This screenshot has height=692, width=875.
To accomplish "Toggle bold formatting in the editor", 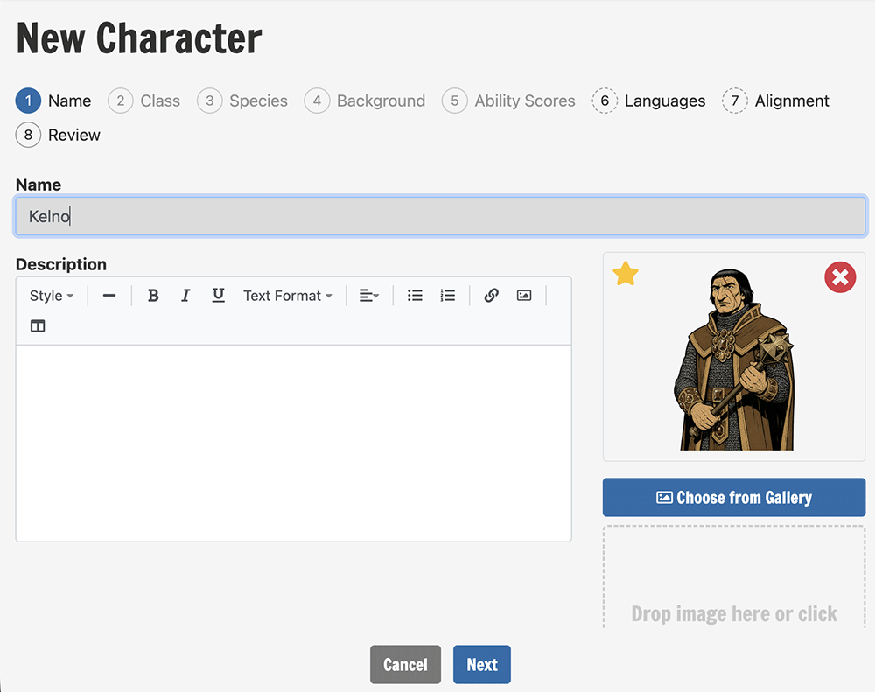I will (x=153, y=295).
